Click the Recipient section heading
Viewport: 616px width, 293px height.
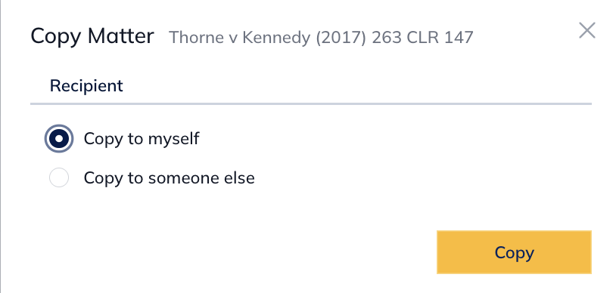(x=86, y=85)
